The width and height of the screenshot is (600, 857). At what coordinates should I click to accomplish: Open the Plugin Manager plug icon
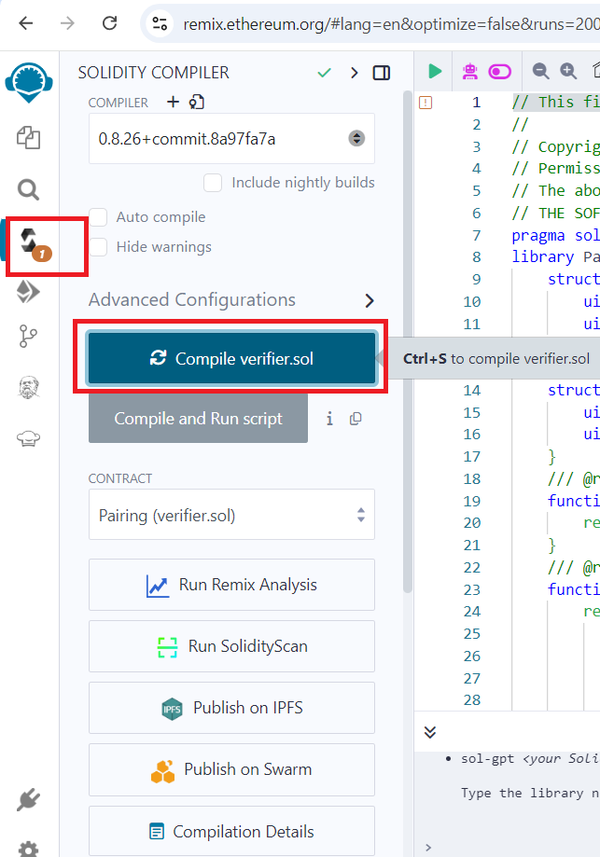click(28, 799)
